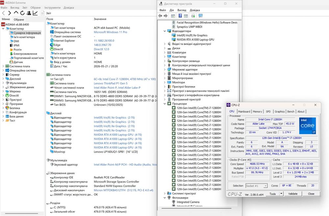Open the Звіт report button in AIDA64

point(46,13)
